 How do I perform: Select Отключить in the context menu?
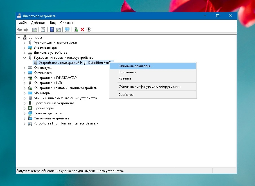click(x=127, y=72)
